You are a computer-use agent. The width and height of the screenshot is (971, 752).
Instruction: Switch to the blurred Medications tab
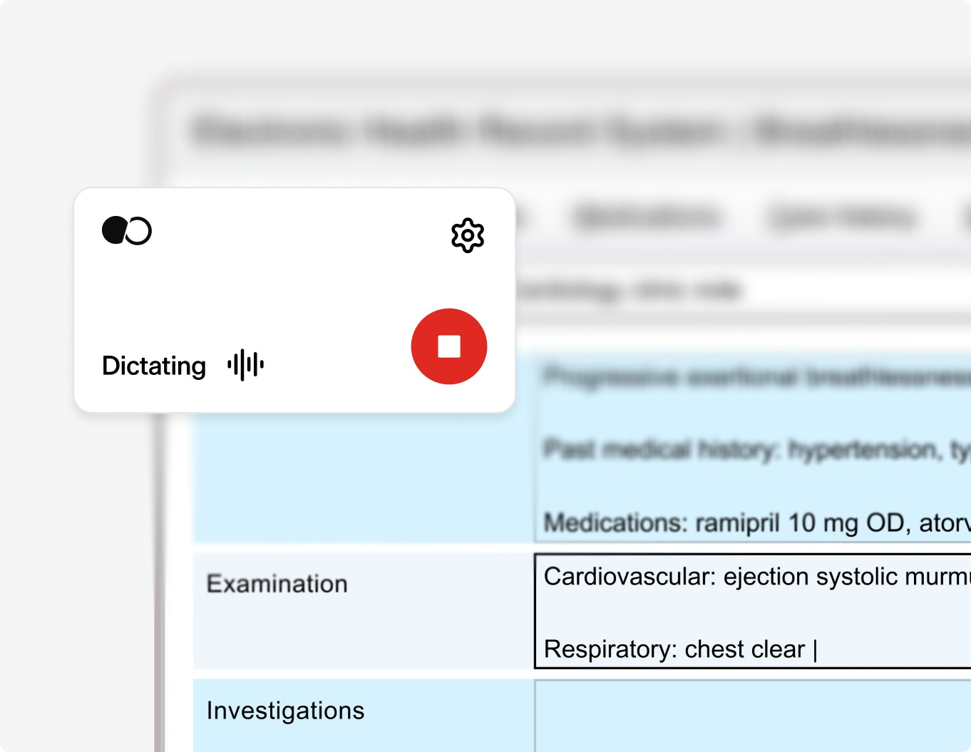[646, 217]
